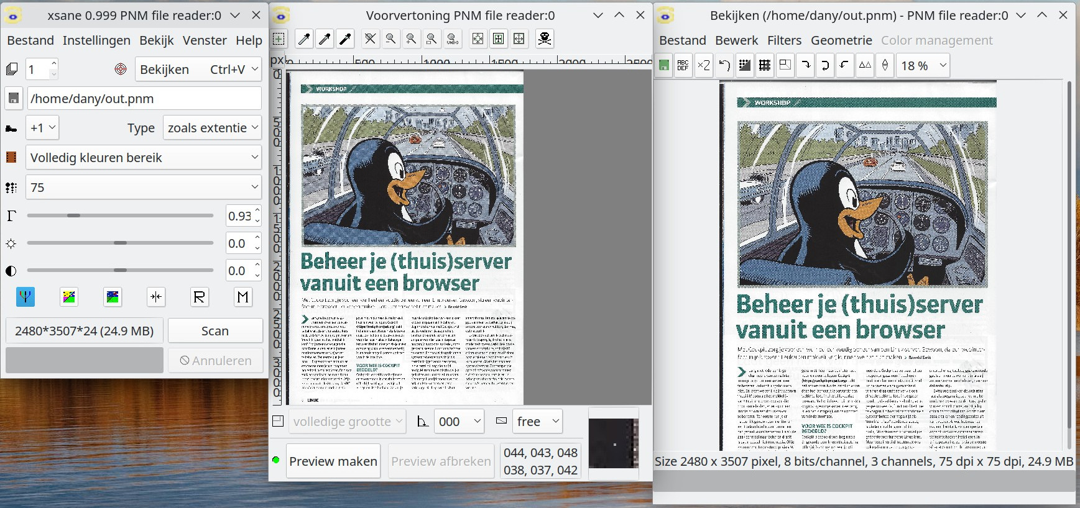Rotate image 270 degrees counterclockwise
Viewport: 1080px width, 508px height.
[x=844, y=65]
